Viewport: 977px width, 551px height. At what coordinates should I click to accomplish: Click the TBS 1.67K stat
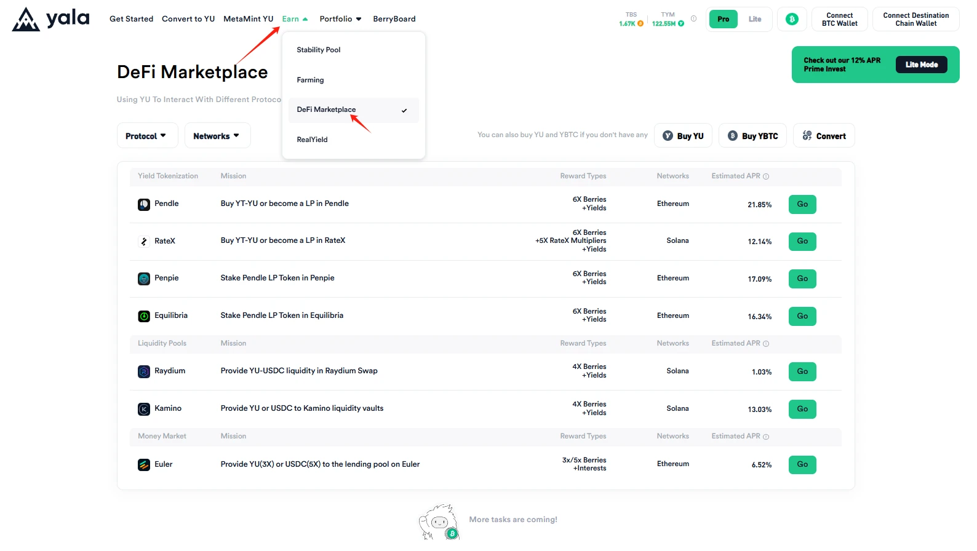pyautogui.click(x=631, y=19)
